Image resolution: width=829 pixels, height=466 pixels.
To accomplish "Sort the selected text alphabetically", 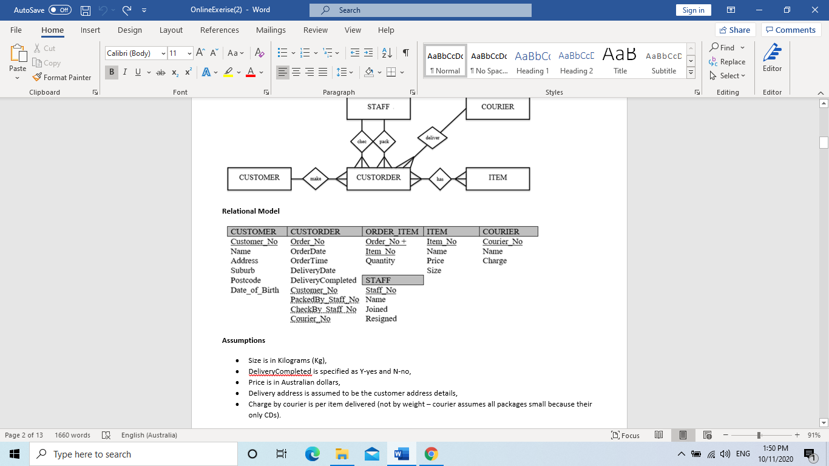I will (x=388, y=53).
